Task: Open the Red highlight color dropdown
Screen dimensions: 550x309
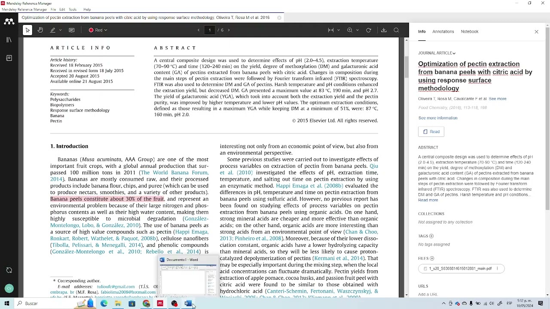Action: (x=98, y=30)
